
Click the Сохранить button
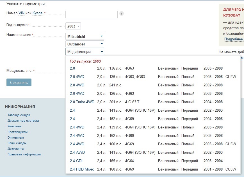[19, 82]
